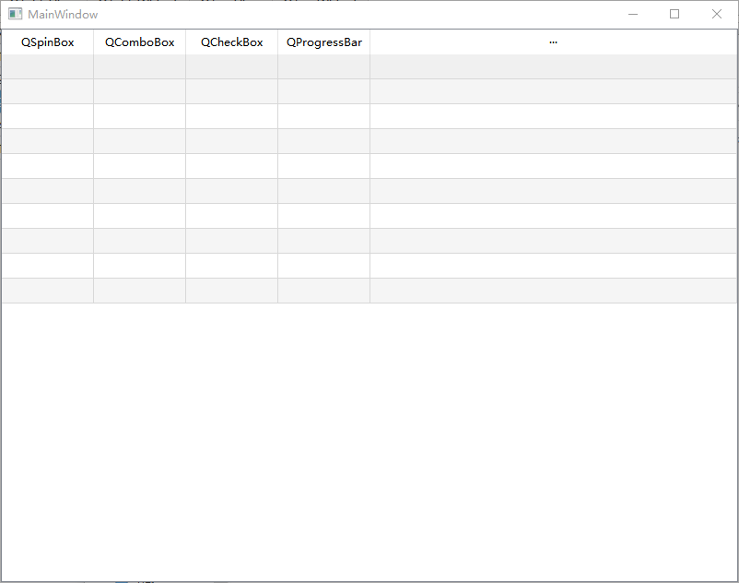Close the MainWindow window
The width and height of the screenshot is (739, 583).
[716, 14]
